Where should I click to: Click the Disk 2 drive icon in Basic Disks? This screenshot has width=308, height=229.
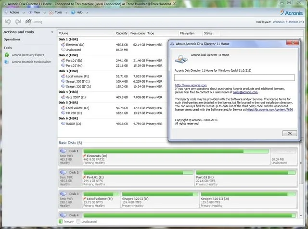click(63, 172)
